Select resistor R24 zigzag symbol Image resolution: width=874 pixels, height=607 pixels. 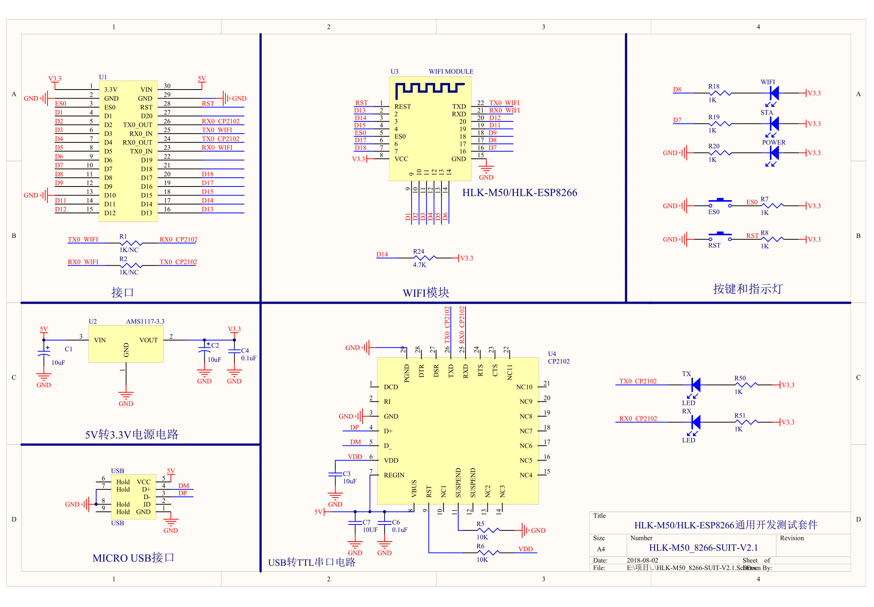pyautogui.click(x=425, y=258)
